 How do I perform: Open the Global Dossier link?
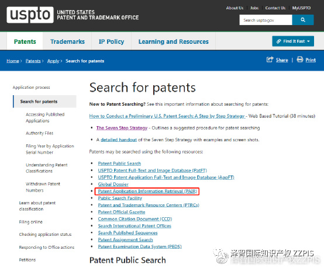point(113,185)
